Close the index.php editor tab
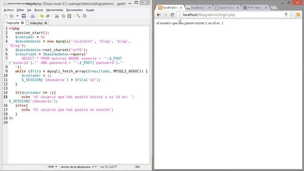Image resolution: width=304 pixels, height=171 pixels. click(x=46, y=23)
